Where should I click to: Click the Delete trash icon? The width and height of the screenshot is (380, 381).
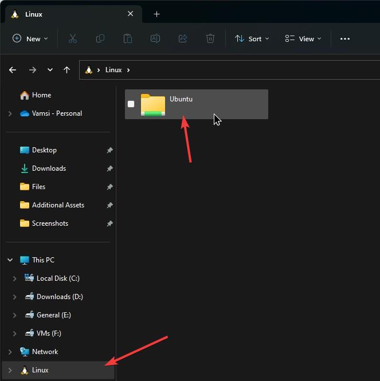tap(210, 38)
